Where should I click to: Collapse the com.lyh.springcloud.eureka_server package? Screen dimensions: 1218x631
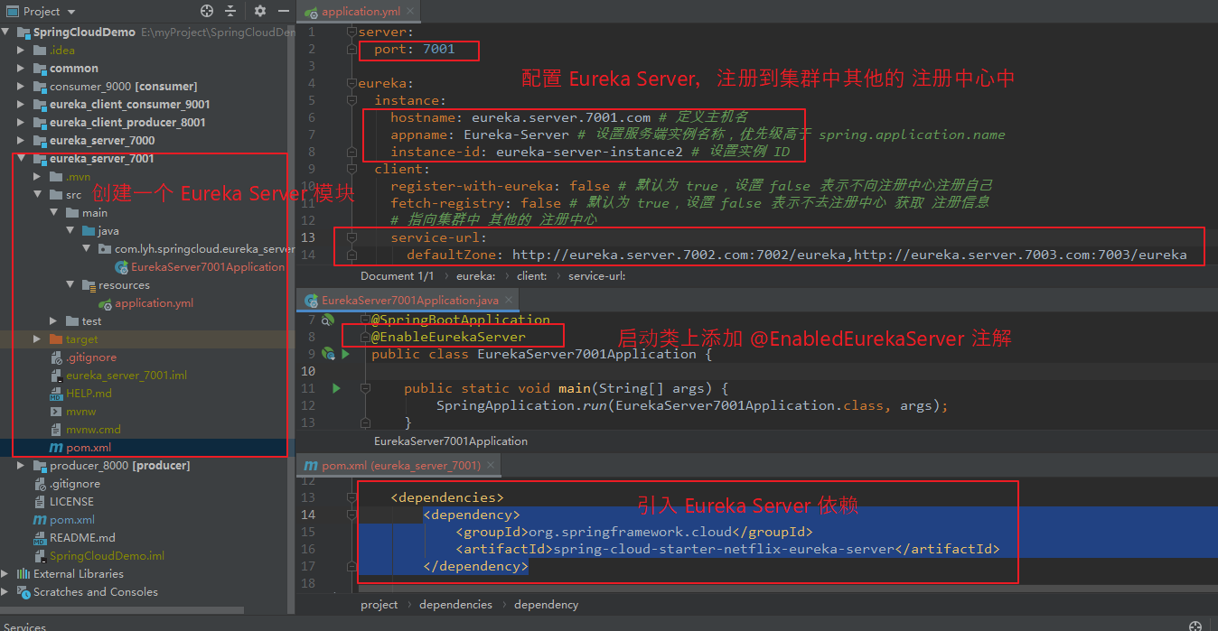[87, 248]
